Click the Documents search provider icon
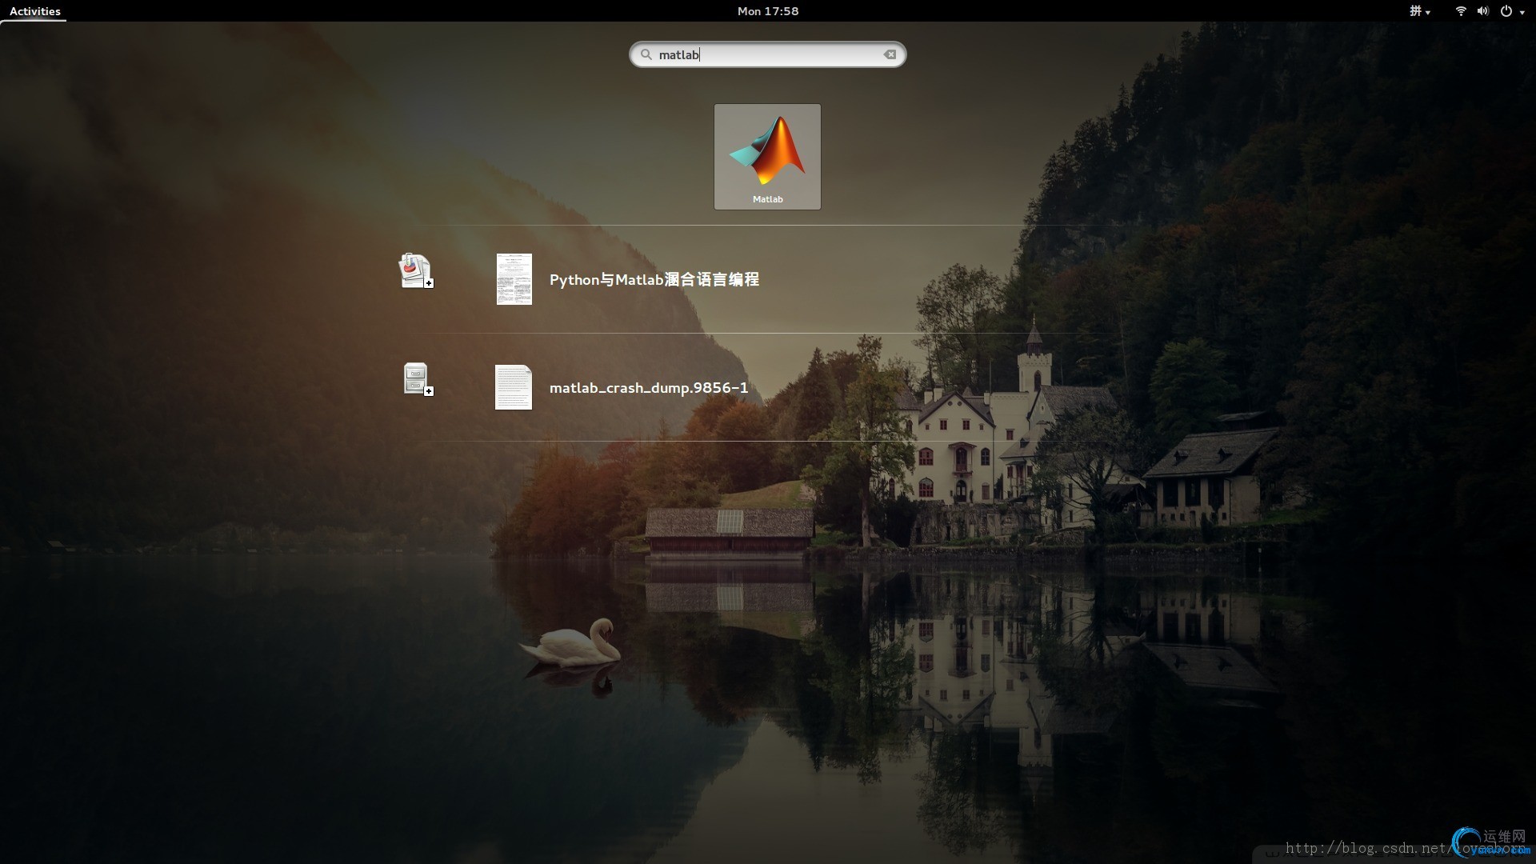 415,271
